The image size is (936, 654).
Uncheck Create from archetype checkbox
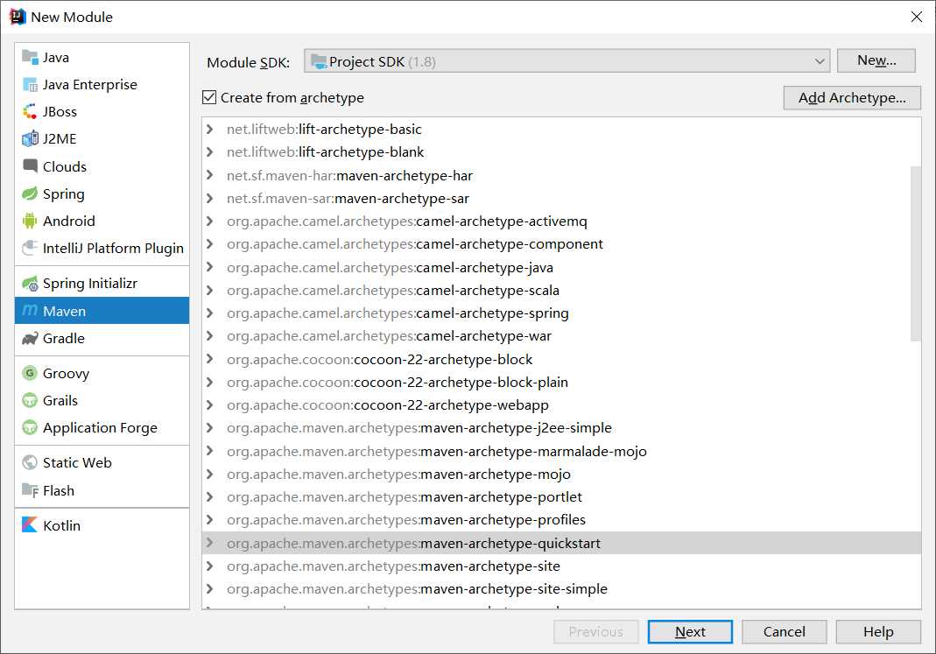(x=209, y=97)
